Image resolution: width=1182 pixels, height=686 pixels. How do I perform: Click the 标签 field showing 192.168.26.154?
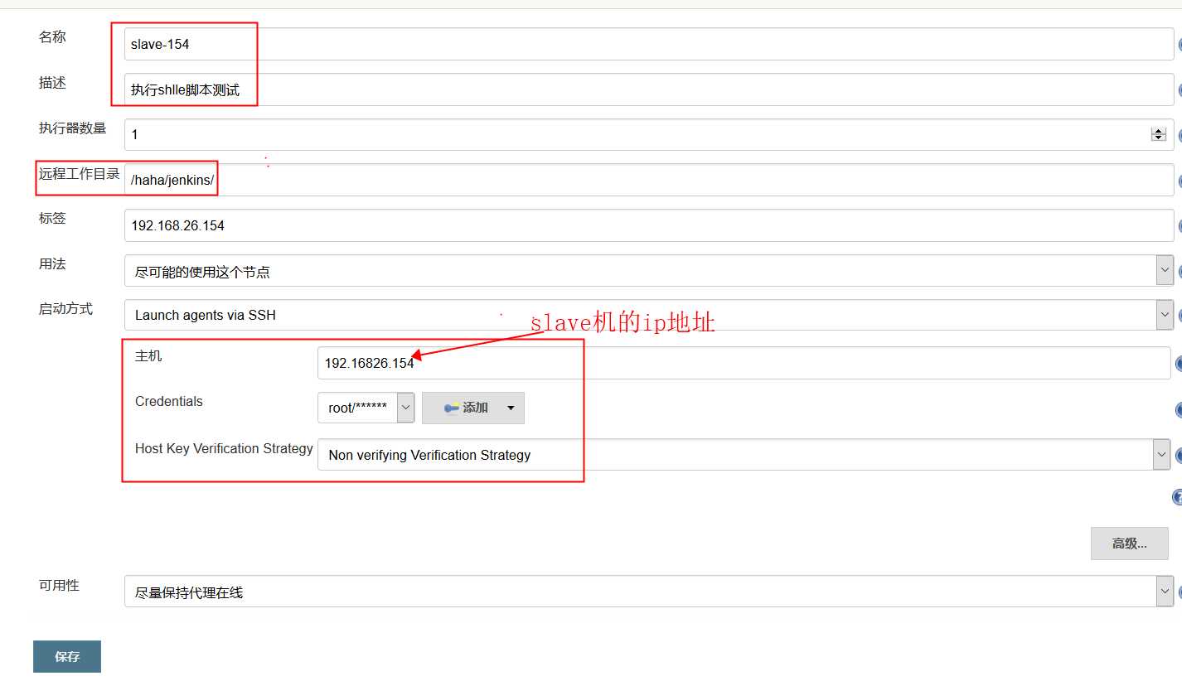pos(649,225)
